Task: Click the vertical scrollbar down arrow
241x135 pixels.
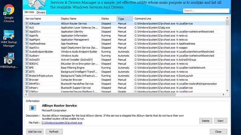Action: [227, 91]
